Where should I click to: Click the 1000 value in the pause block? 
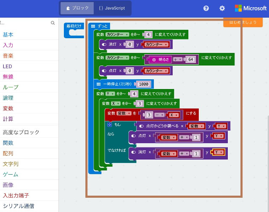(144, 84)
